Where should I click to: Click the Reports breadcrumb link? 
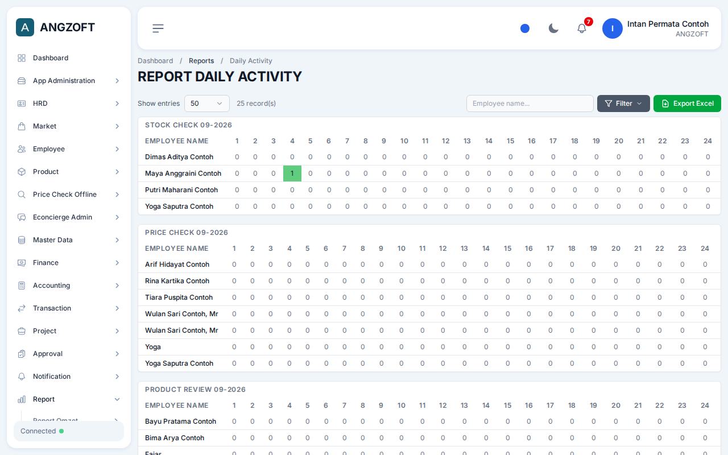coord(201,61)
